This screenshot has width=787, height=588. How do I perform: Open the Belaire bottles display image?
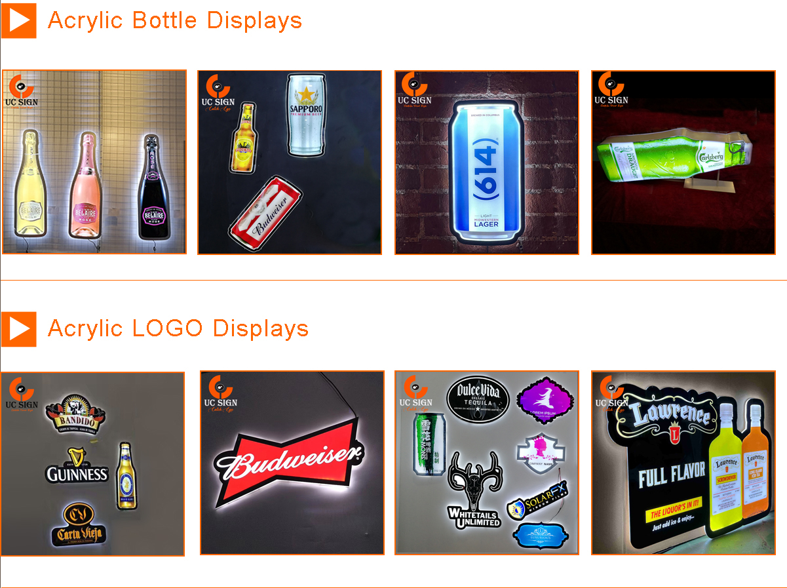94,162
